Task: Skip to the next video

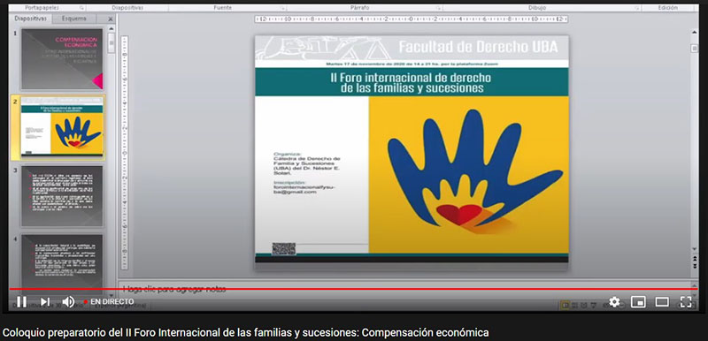Action: pyautogui.click(x=45, y=302)
